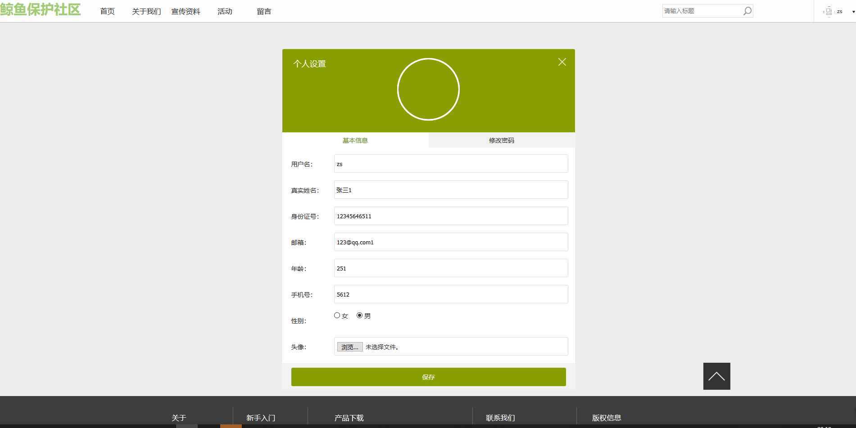856x428 pixels.
Task: Click the search magnifier icon
Action: point(747,11)
